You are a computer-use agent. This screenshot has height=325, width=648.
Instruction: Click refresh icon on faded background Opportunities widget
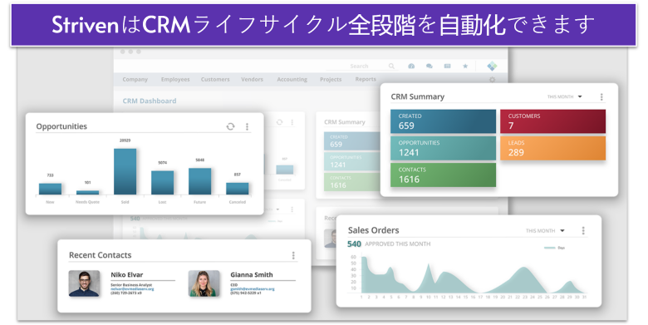(x=279, y=122)
